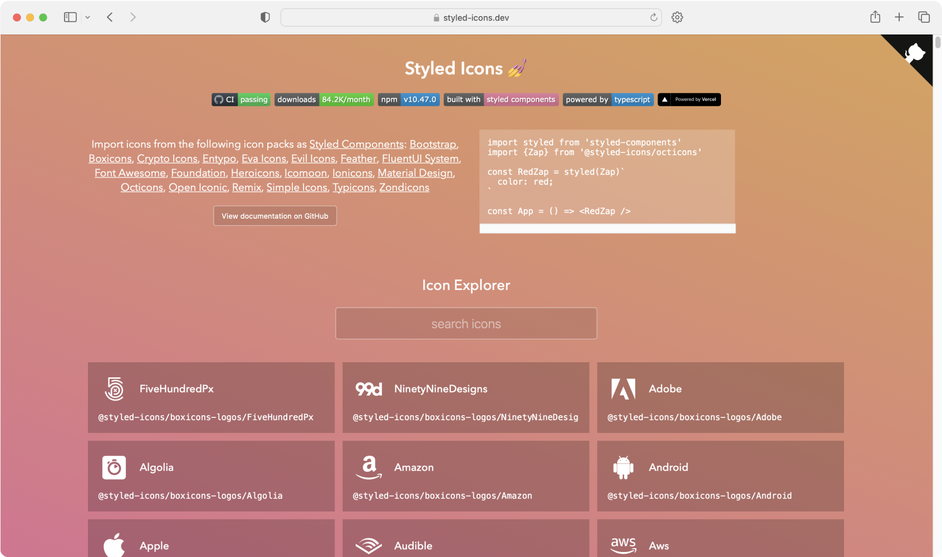Screen dimensions: 942x557
Task: Open the Zondicons link
Action: pos(404,188)
